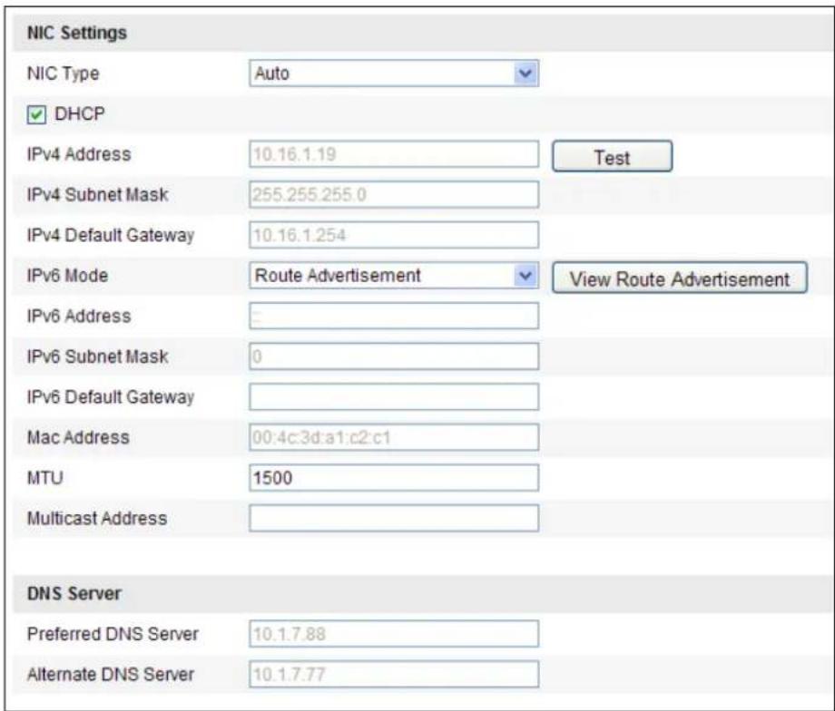Select the NIC Type label

click(64, 73)
